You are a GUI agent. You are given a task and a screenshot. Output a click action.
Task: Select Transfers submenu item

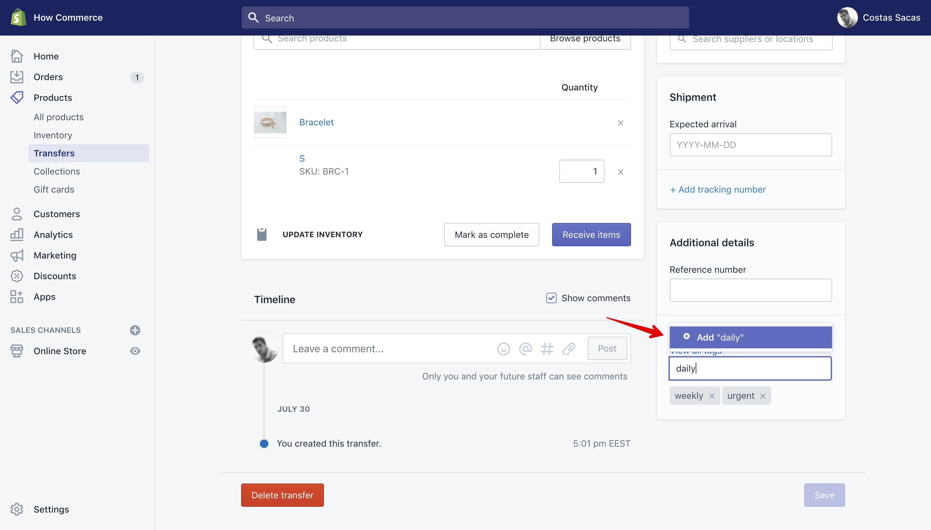(x=89, y=153)
